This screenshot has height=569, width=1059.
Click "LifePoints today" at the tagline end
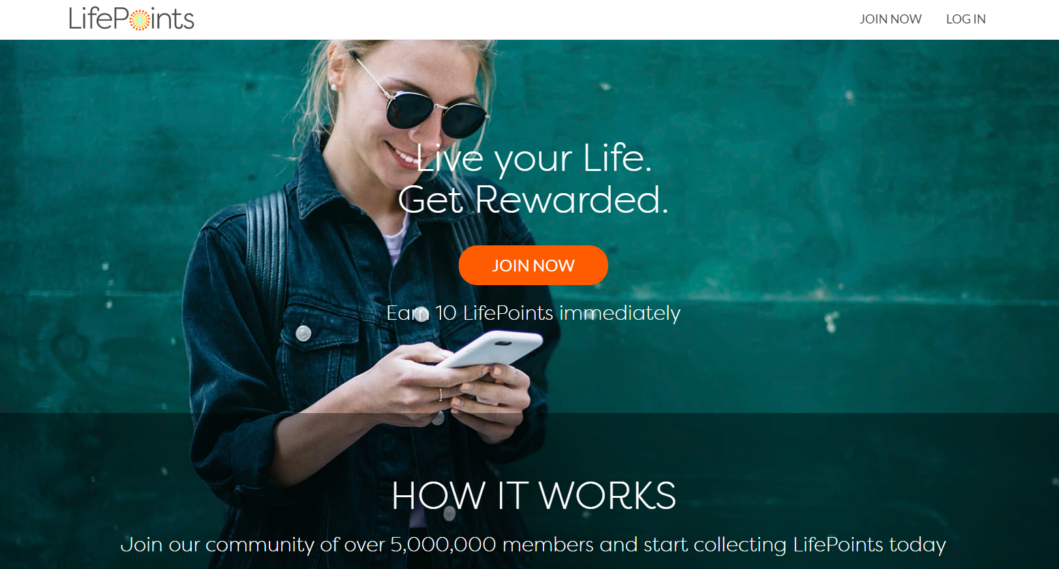(x=869, y=544)
